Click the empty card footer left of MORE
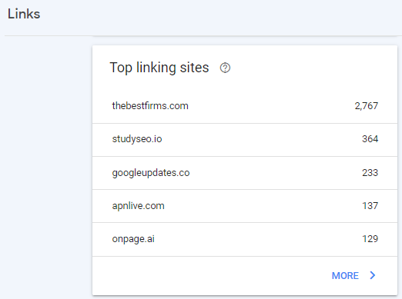The height and width of the screenshot is (299, 402). (210, 276)
